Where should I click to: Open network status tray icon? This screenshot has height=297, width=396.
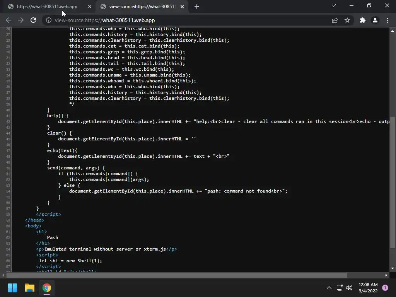[340, 288]
